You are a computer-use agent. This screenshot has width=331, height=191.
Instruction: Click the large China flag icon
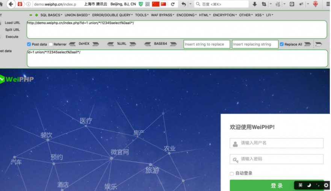(x=156, y=4)
